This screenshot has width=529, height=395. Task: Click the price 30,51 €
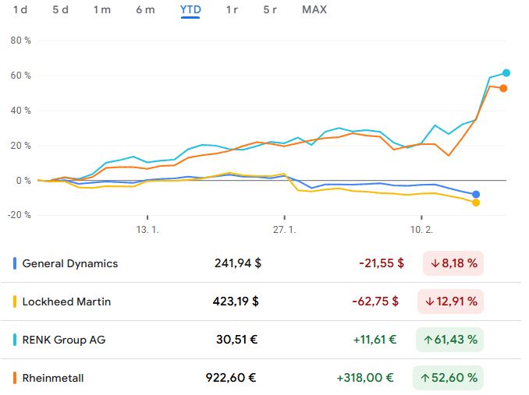[237, 339]
